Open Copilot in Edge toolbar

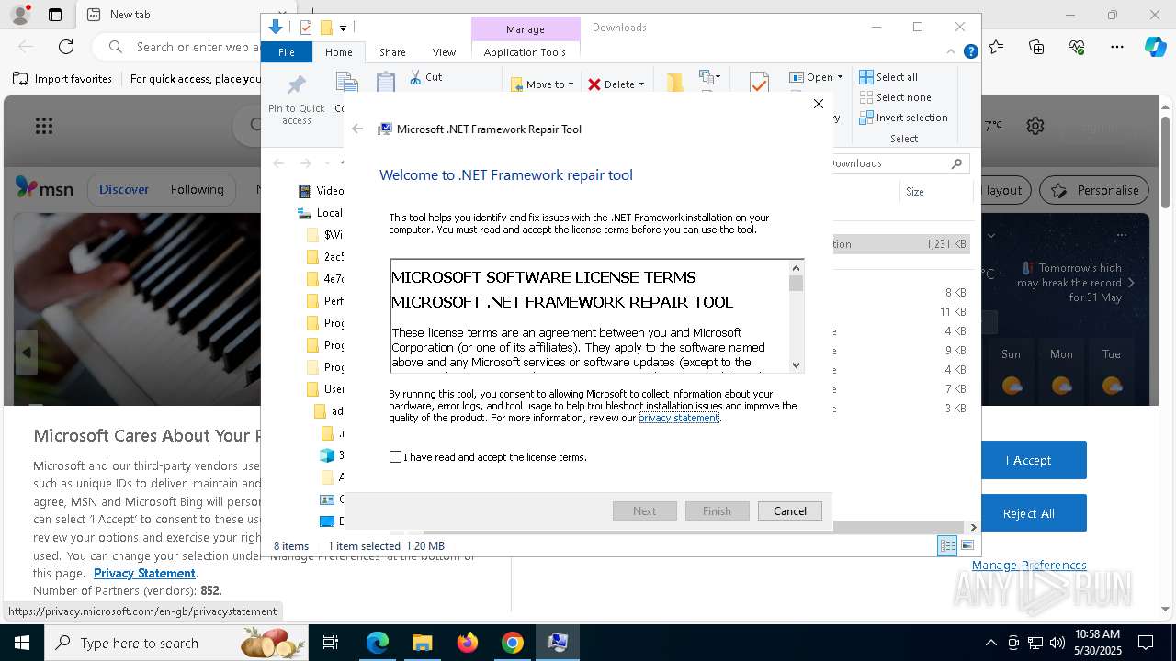1155,46
